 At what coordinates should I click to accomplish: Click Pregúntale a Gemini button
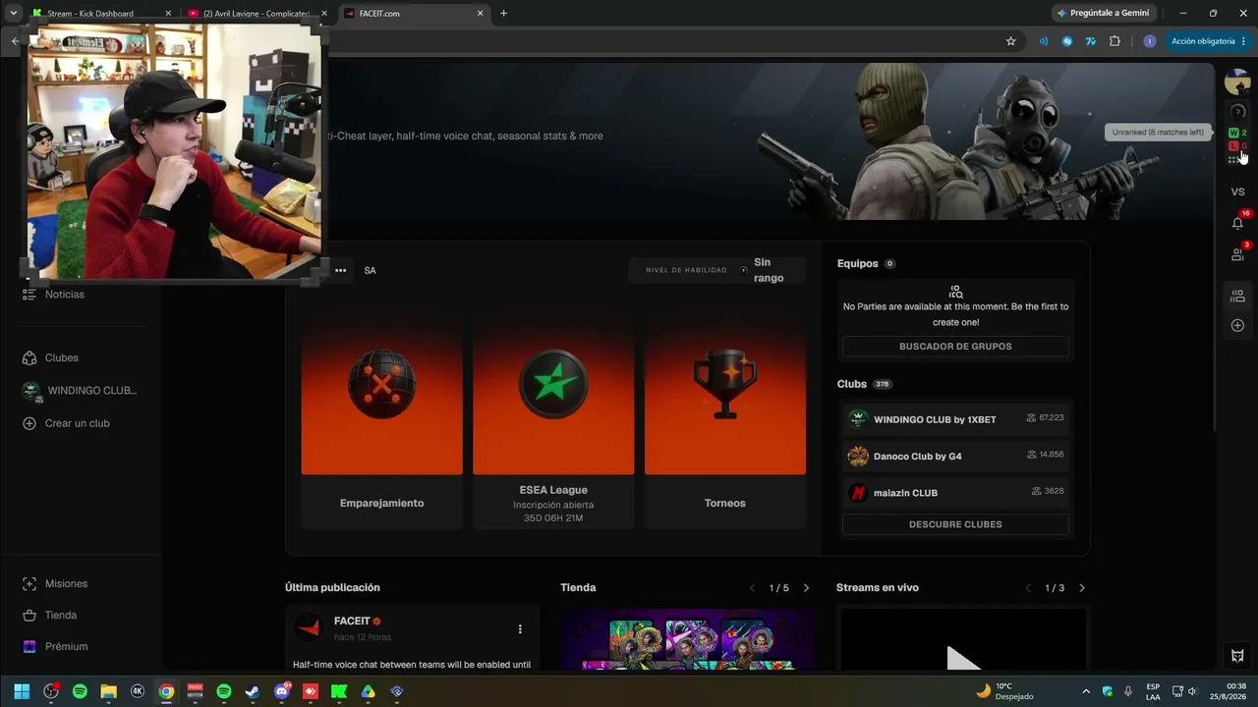[x=1103, y=14]
